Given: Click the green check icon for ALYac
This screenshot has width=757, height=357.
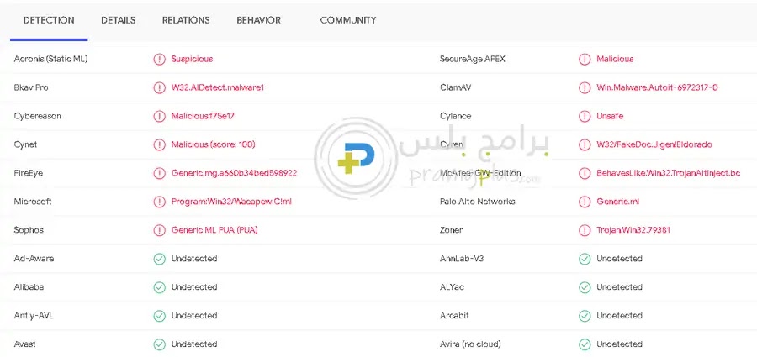Looking at the screenshot, I should pyautogui.click(x=585, y=287).
